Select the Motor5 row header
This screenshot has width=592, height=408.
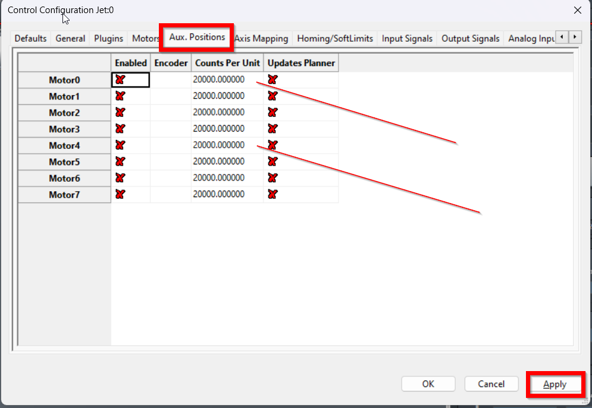[64, 162]
